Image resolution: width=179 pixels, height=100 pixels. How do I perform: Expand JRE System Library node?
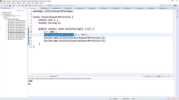pyautogui.click(x=3, y=16)
